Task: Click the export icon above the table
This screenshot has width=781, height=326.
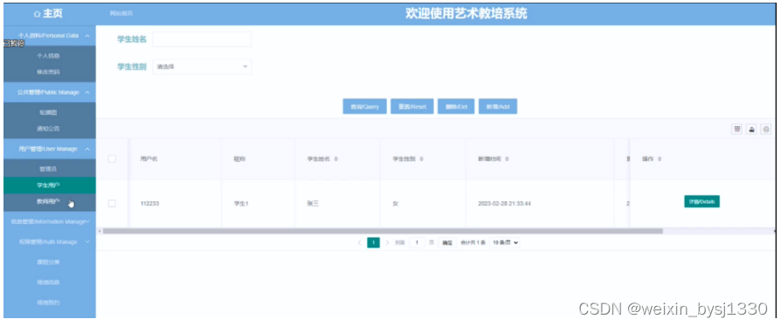Action: (x=751, y=129)
